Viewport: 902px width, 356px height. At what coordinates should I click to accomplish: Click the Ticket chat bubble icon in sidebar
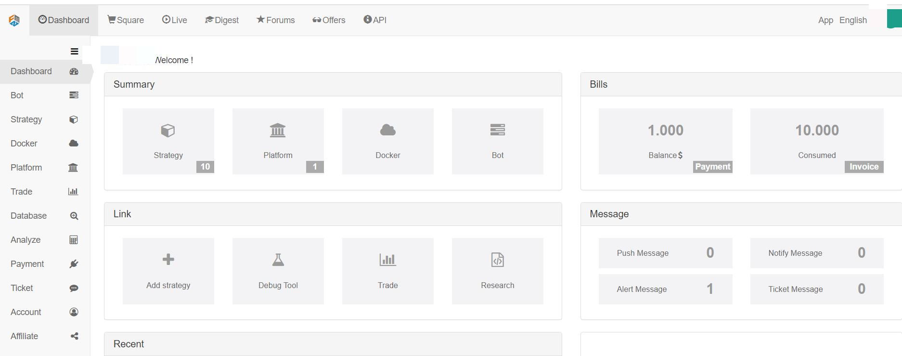pyautogui.click(x=74, y=288)
